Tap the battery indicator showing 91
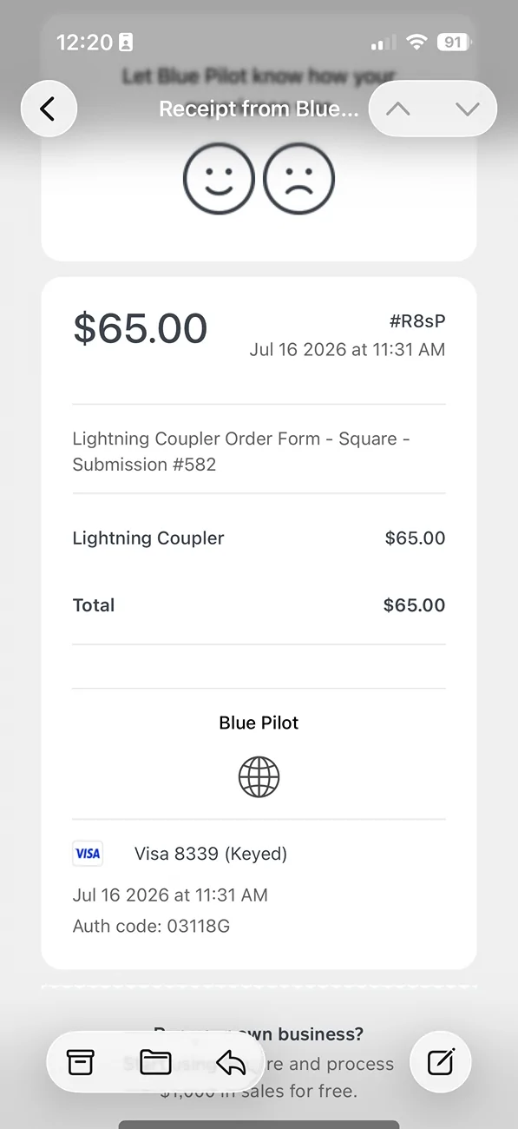The height and width of the screenshot is (1129, 518). 454,42
